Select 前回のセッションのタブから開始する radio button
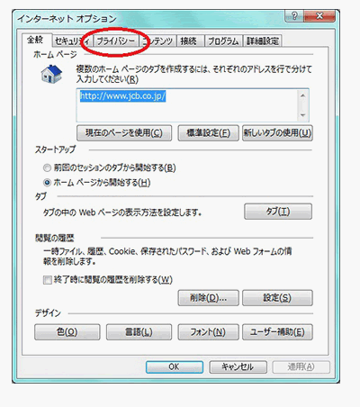 (x=47, y=167)
